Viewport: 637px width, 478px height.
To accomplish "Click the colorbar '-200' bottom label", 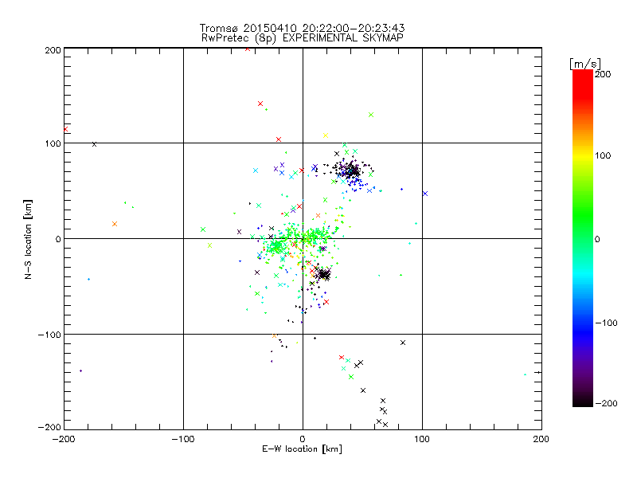I will pos(606,403).
